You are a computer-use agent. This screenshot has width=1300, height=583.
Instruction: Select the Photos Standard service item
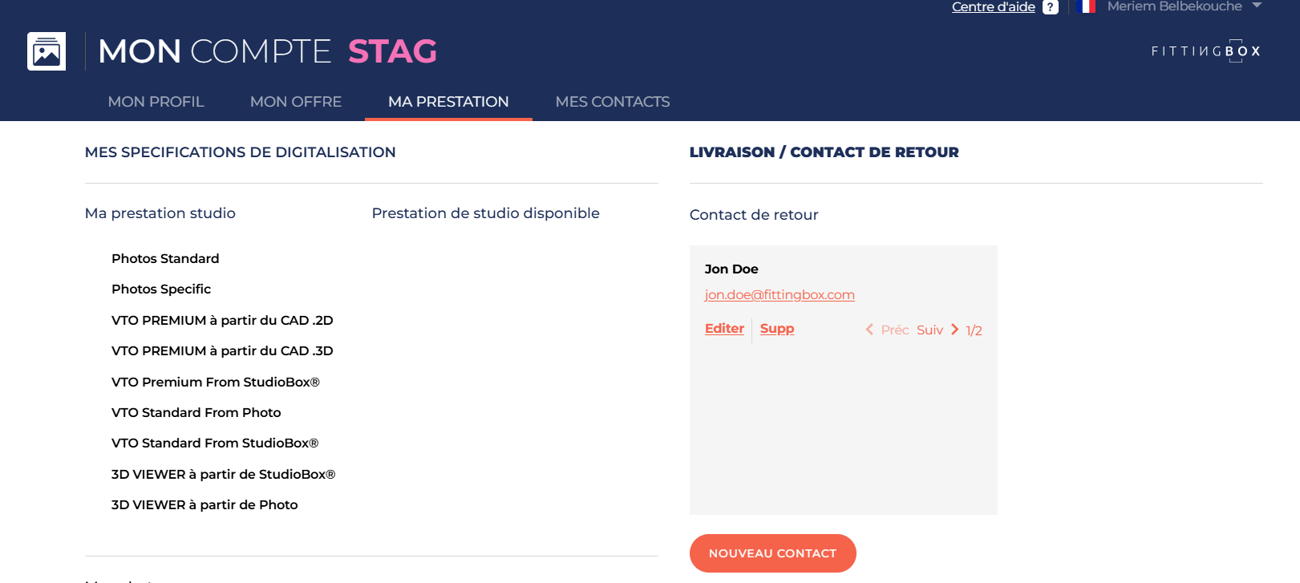pyautogui.click(x=165, y=258)
